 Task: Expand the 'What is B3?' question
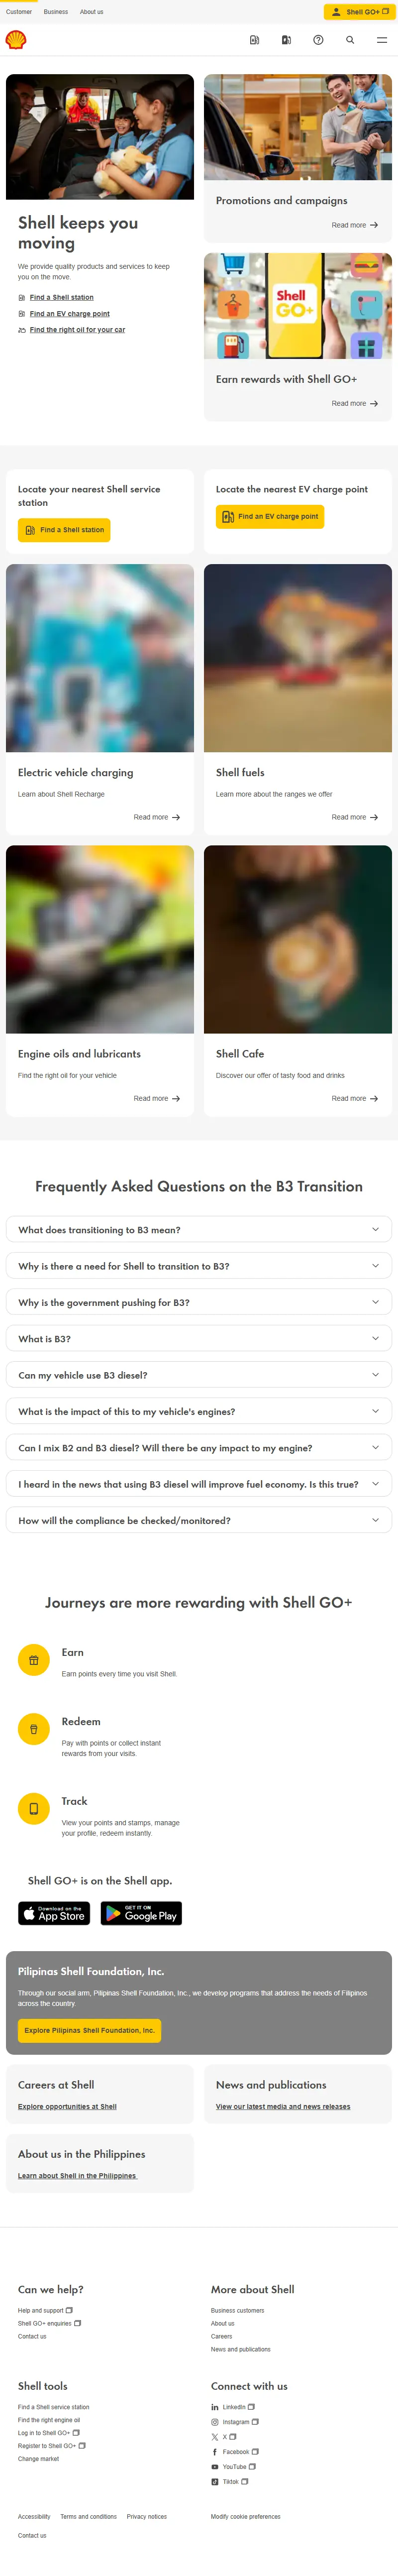[199, 1338]
